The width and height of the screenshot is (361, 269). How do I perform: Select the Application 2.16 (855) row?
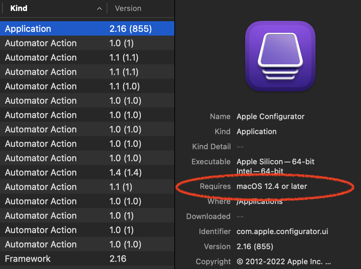tap(87, 29)
